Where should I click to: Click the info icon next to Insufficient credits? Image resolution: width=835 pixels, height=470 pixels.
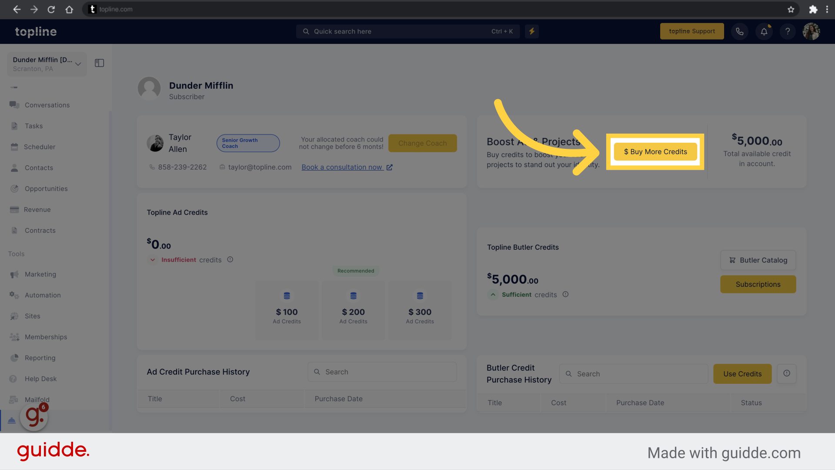coord(230,259)
